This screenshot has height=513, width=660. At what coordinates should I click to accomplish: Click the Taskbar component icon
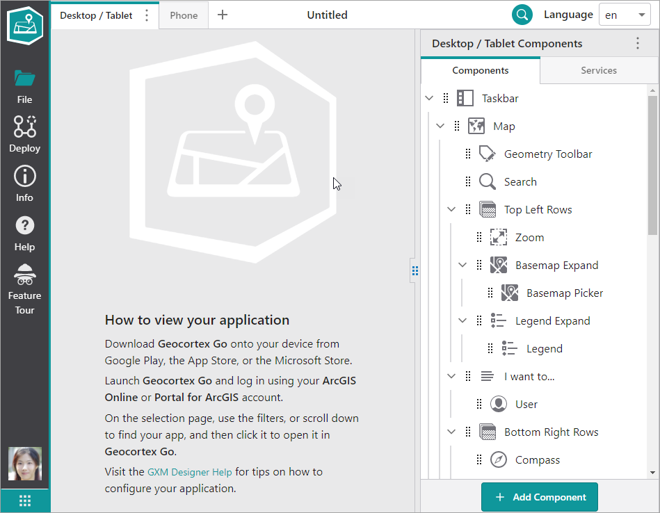(x=465, y=98)
